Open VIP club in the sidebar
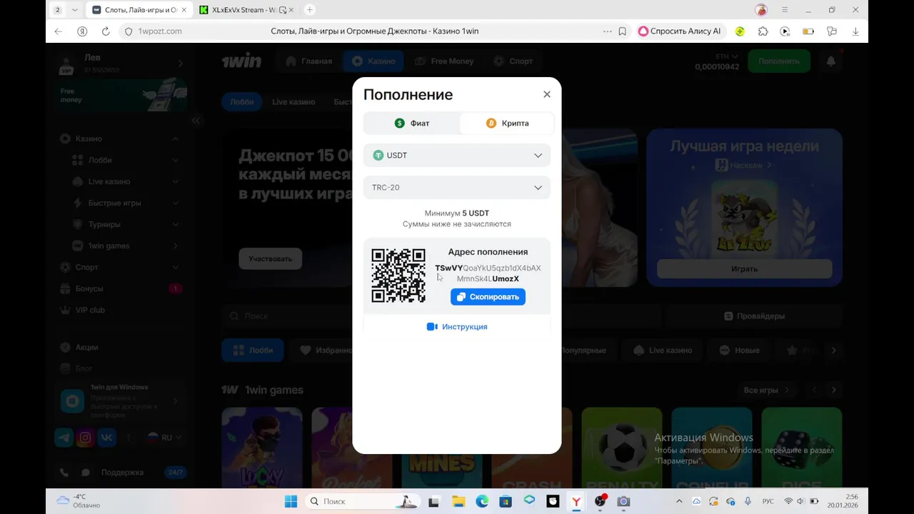Image resolution: width=914 pixels, height=514 pixels. 120,310
